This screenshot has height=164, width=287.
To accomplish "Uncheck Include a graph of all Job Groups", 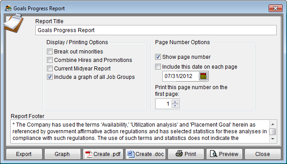I will pos(50,77).
